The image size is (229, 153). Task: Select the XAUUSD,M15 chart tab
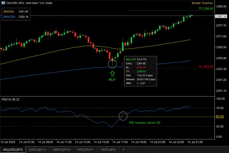tap(13, 150)
